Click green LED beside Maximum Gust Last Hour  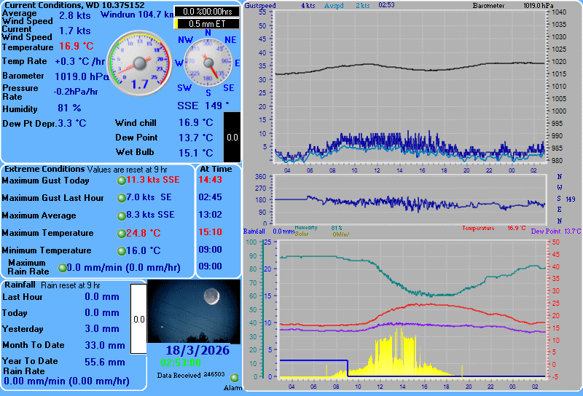[x=122, y=198]
